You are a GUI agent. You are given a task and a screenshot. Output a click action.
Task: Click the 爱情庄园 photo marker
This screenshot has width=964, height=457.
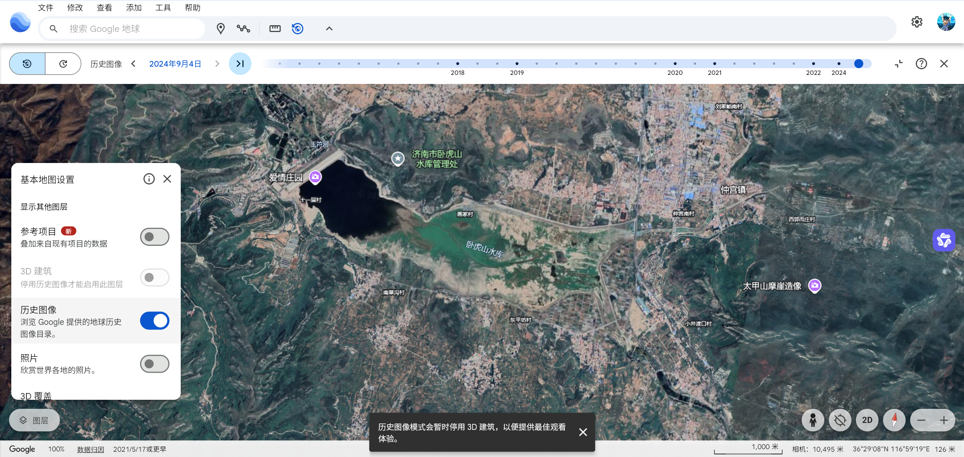(x=315, y=177)
